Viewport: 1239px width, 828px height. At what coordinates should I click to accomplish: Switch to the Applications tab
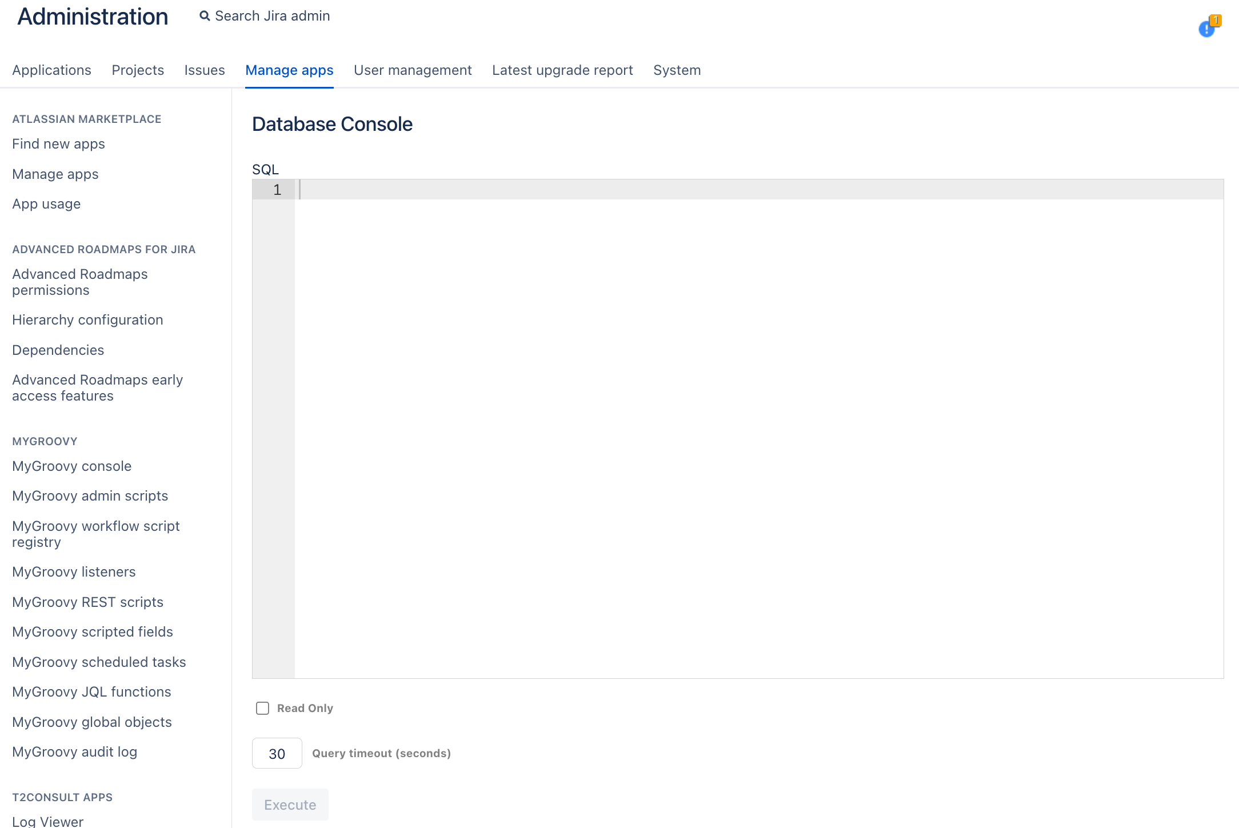coord(51,70)
